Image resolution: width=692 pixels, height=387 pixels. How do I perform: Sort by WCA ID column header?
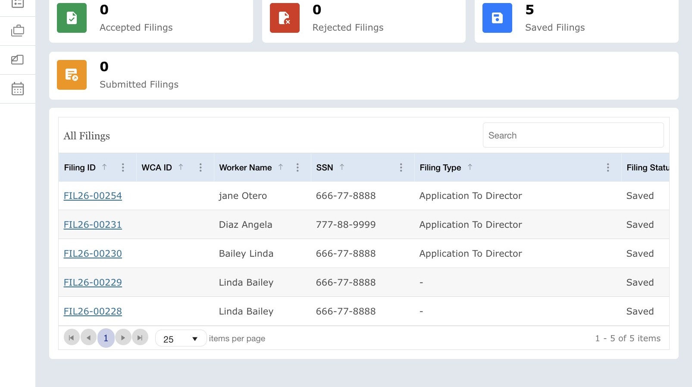click(x=157, y=167)
